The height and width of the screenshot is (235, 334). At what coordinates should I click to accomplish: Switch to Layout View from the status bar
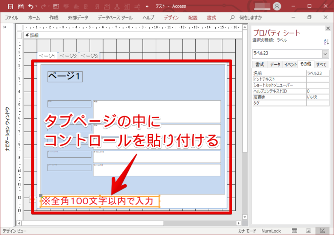pyautogui.click(x=308, y=231)
